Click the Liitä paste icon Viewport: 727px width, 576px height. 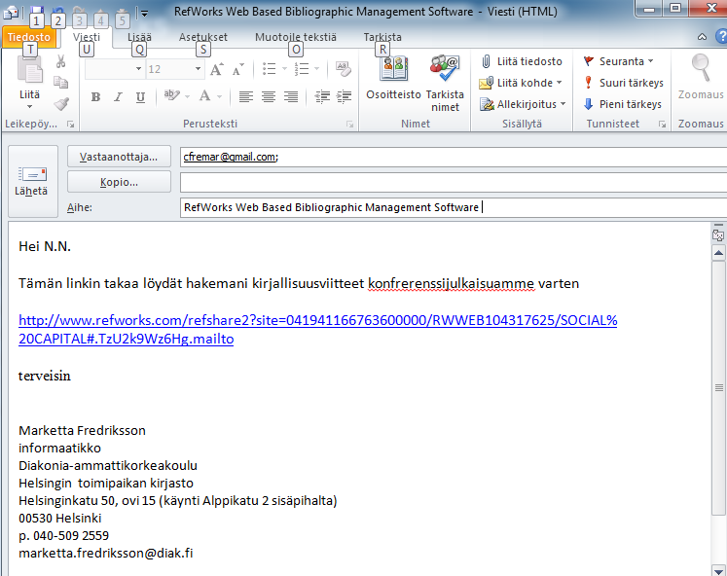(x=29, y=70)
